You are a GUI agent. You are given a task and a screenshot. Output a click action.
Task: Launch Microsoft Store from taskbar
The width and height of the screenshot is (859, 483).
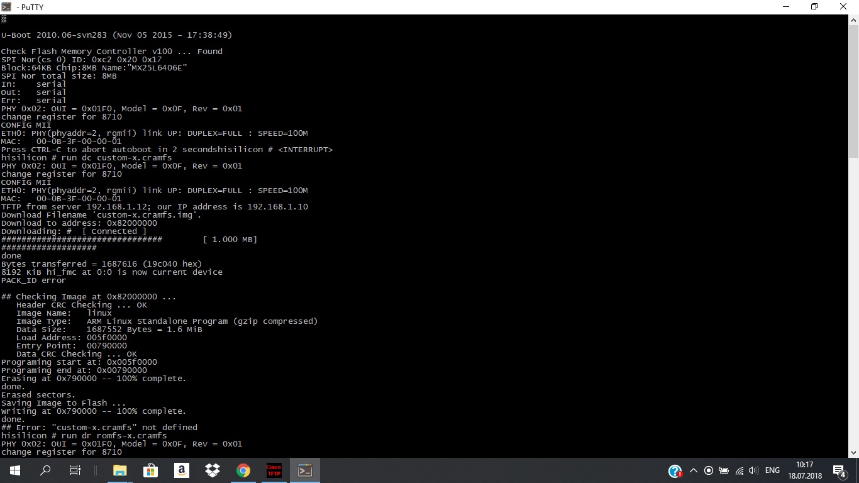[x=150, y=470]
